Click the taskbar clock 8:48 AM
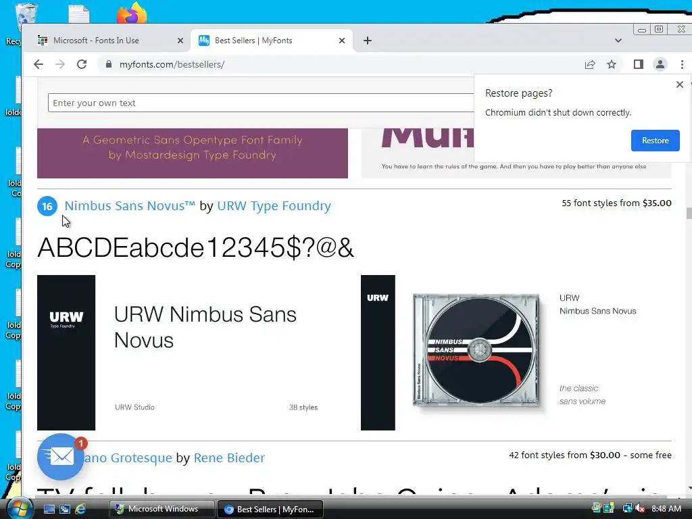Screen dimensions: 692x519 [x=666, y=509]
